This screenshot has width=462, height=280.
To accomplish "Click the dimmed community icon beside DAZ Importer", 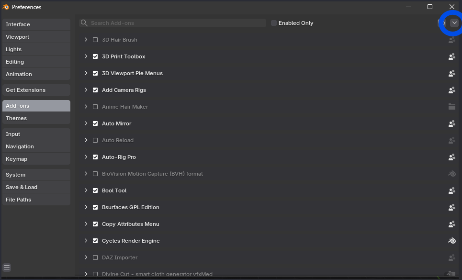I will click(451, 258).
